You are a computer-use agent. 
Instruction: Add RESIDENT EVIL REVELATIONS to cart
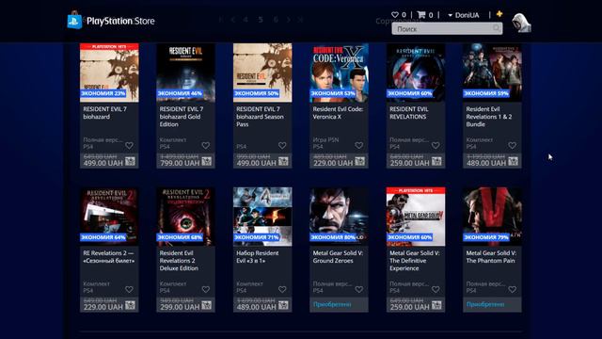436,161
